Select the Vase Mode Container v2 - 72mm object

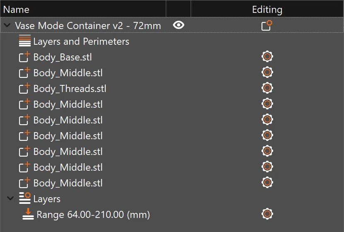[x=88, y=26]
